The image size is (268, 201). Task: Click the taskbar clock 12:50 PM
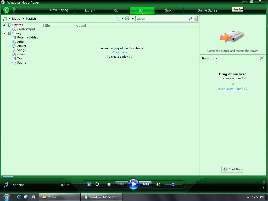tap(258, 197)
